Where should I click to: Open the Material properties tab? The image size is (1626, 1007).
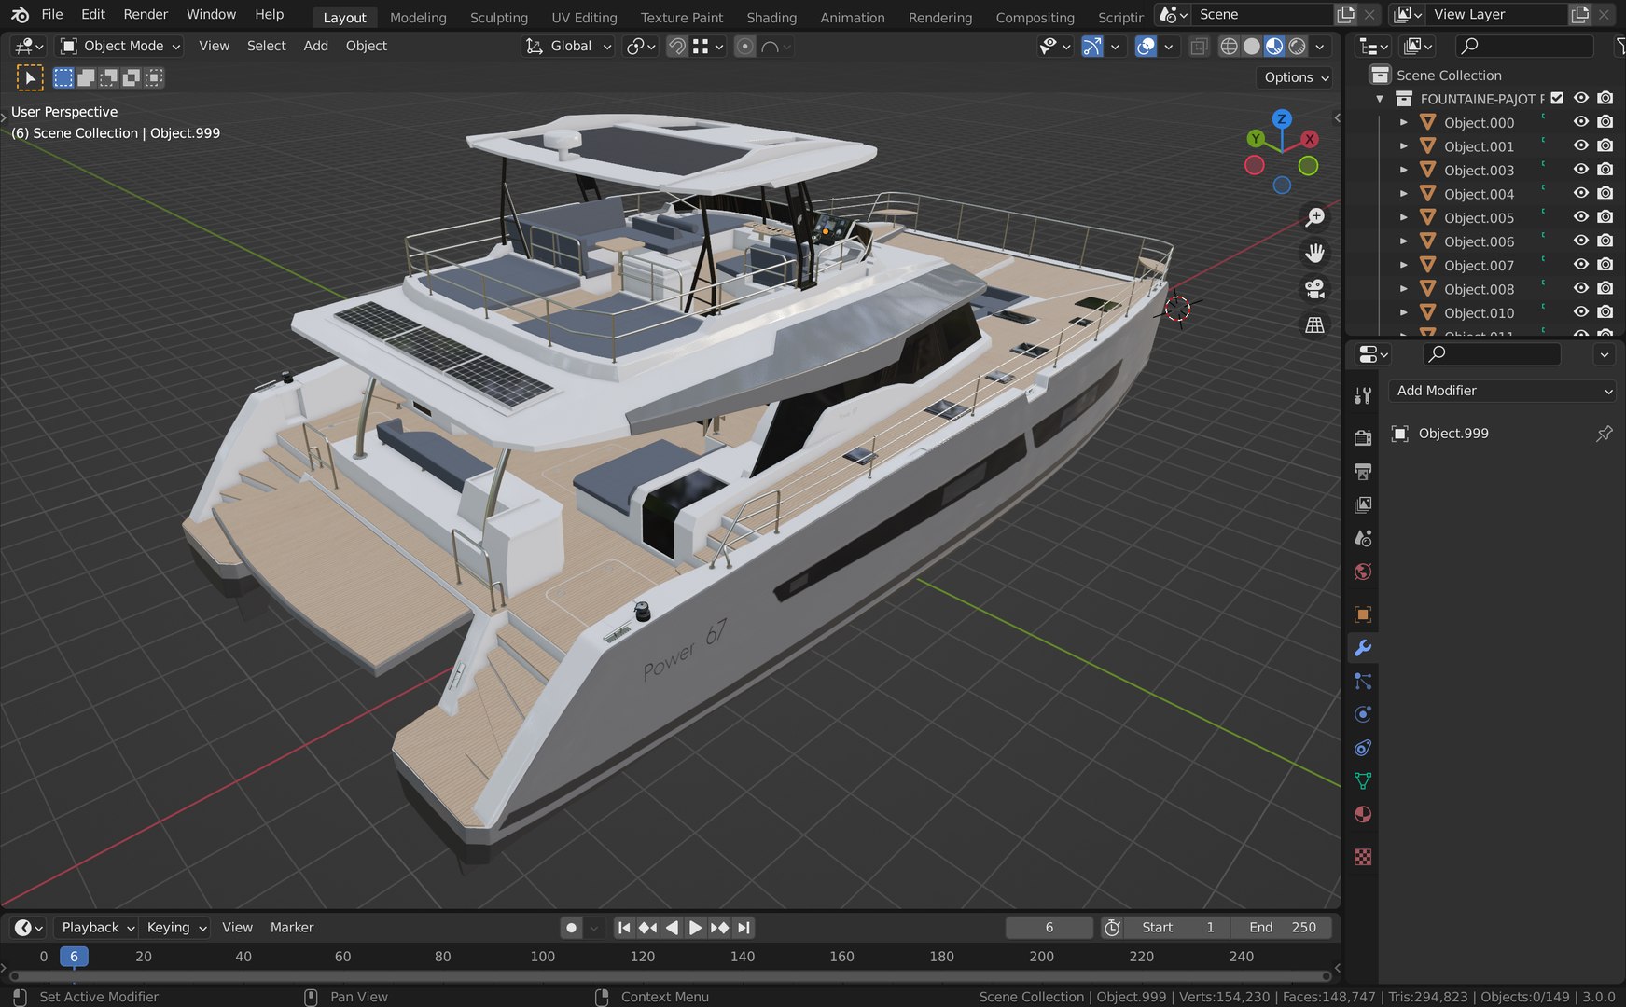point(1363,814)
